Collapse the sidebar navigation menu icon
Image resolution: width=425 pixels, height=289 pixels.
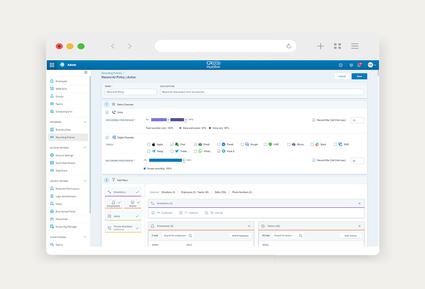85,72
